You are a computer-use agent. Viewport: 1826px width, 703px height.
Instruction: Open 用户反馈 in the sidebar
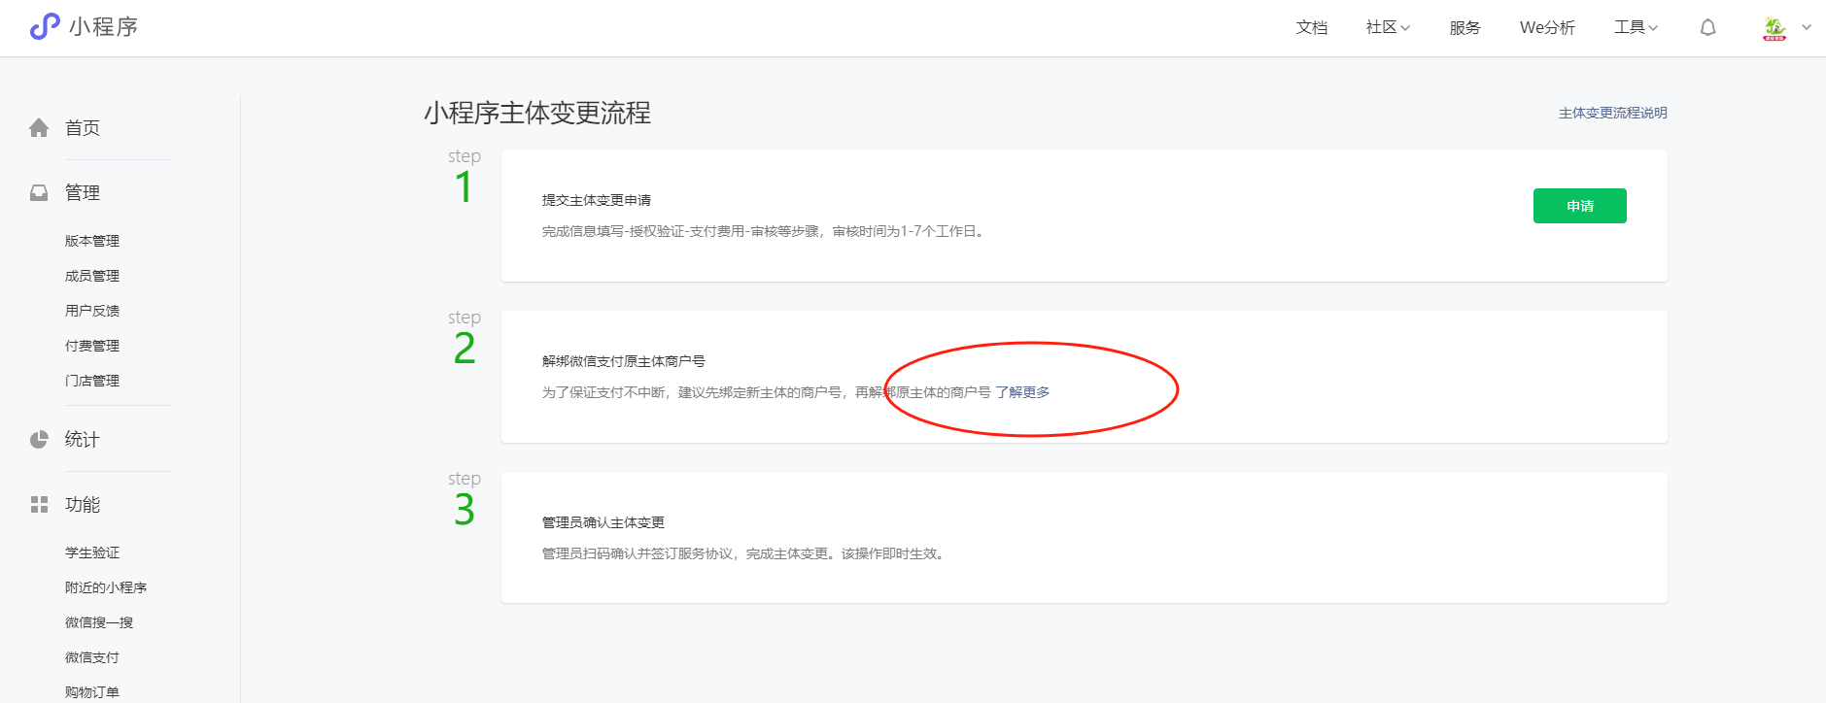pos(92,311)
